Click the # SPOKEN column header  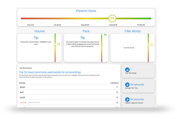(x=115, y=83)
